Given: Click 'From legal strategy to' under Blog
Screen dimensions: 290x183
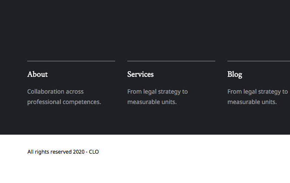Looking at the screenshot, I should tap(258, 91).
